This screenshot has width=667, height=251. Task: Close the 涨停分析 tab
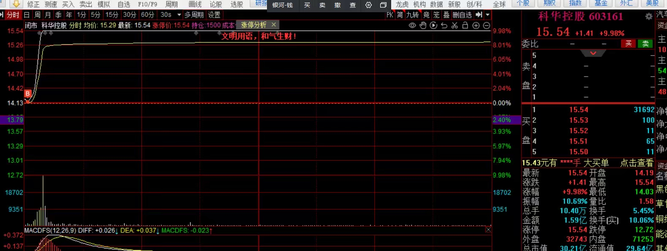coord(274,25)
